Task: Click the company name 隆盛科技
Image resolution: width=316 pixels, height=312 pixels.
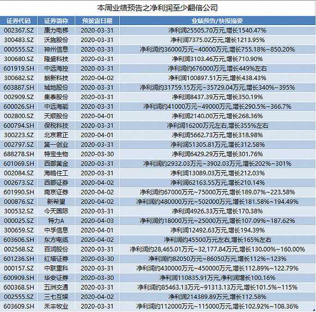Action: pyautogui.click(x=56, y=59)
